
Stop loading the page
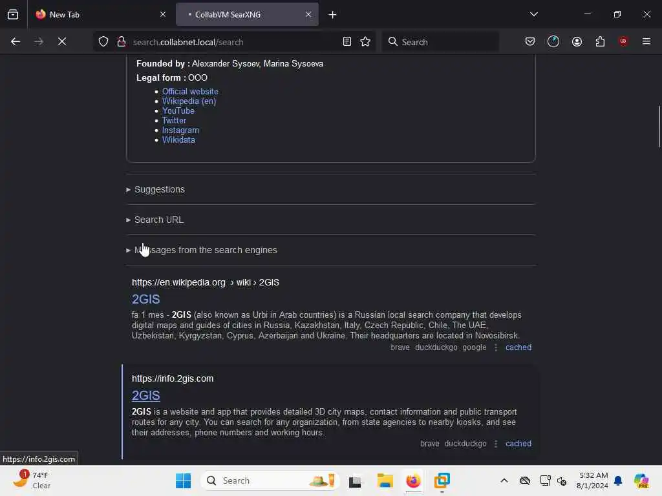click(x=62, y=41)
